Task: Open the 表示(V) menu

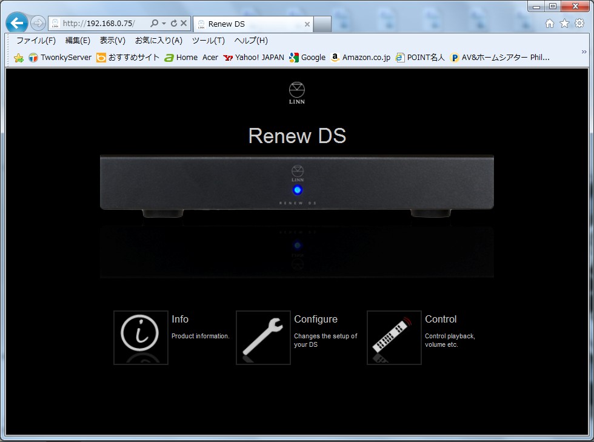Action: [x=113, y=41]
